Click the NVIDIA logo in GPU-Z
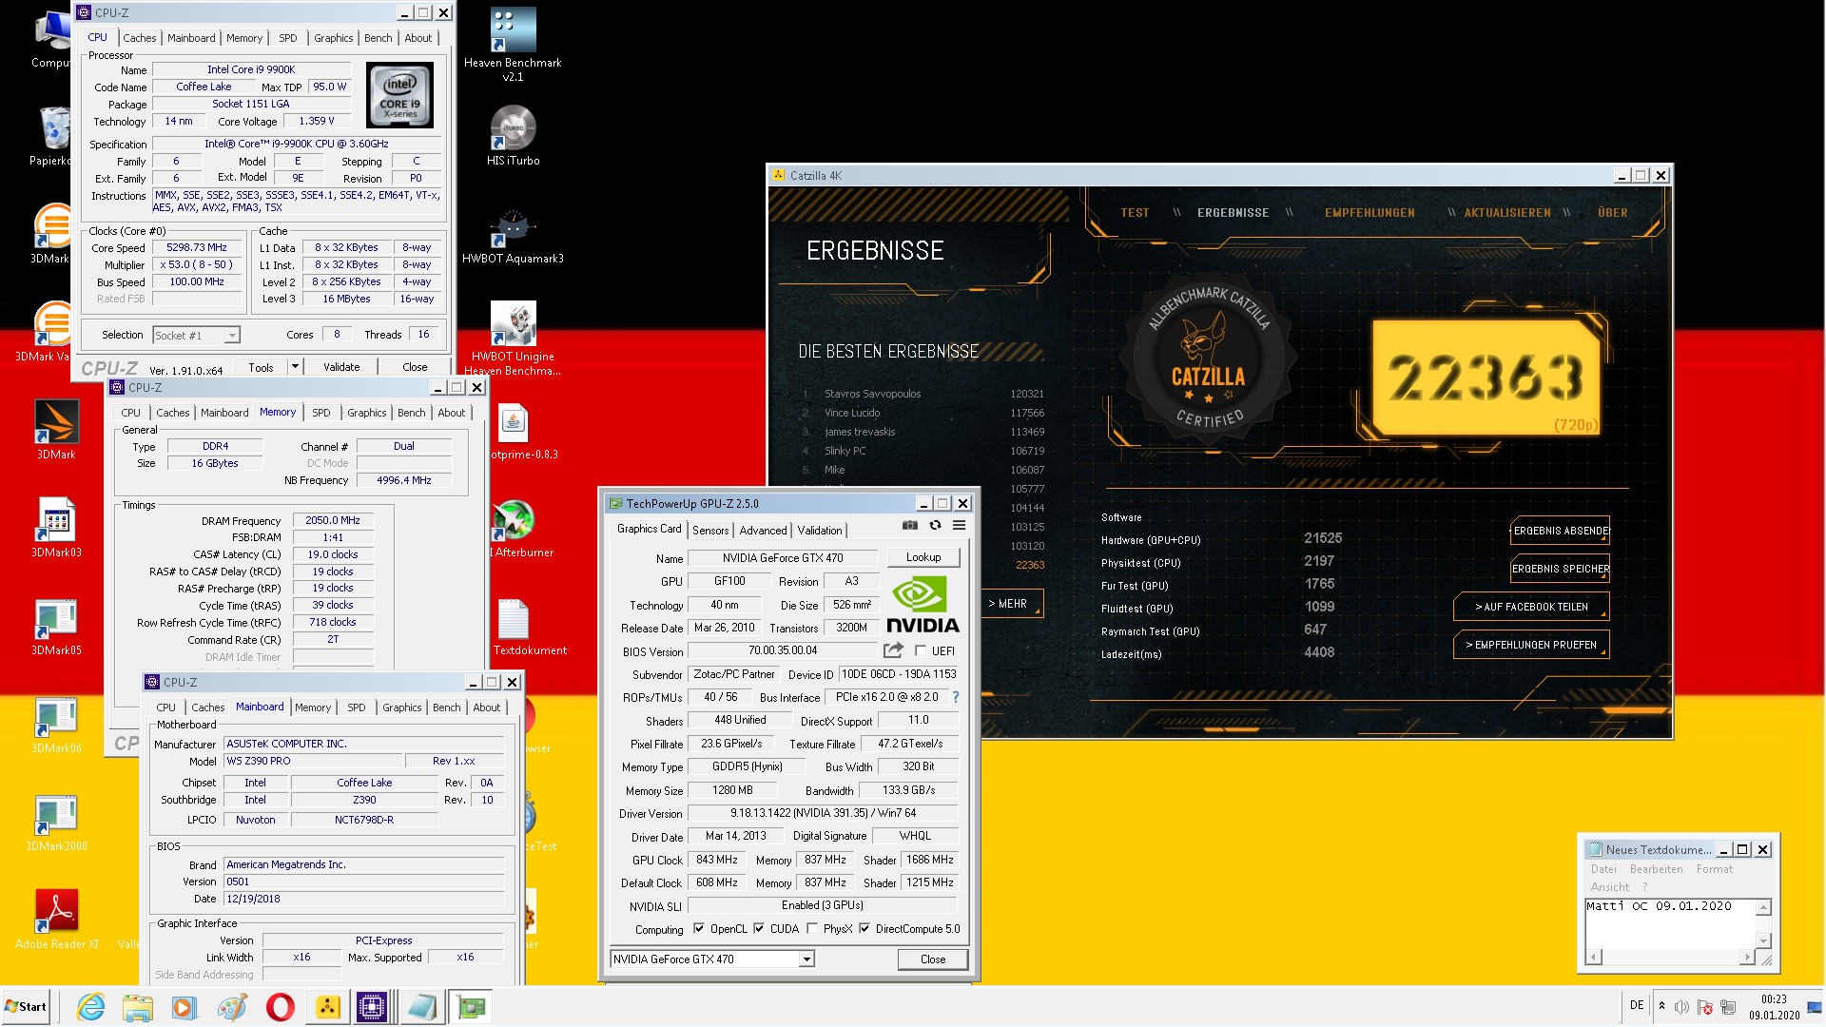The image size is (1826, 1027). point(923,605)
